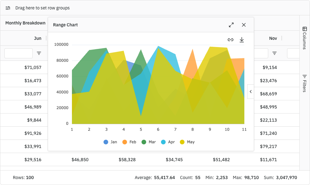Toggle Mar series in chart legend
Image resolution: width=310 pixels, height=185 pixels.
coord(148,142)
